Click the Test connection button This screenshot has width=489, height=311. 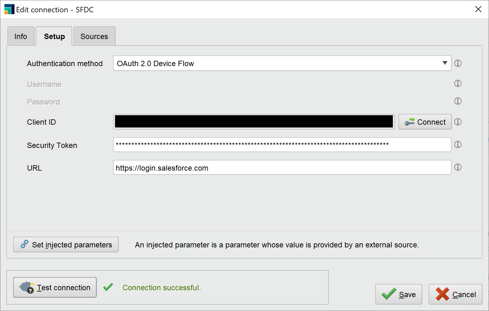tap(55, 287)
